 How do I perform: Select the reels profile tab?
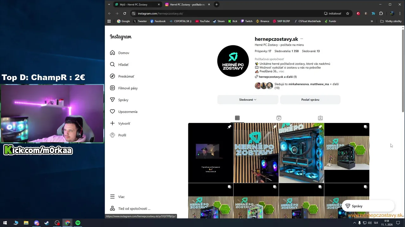[279, 118]
